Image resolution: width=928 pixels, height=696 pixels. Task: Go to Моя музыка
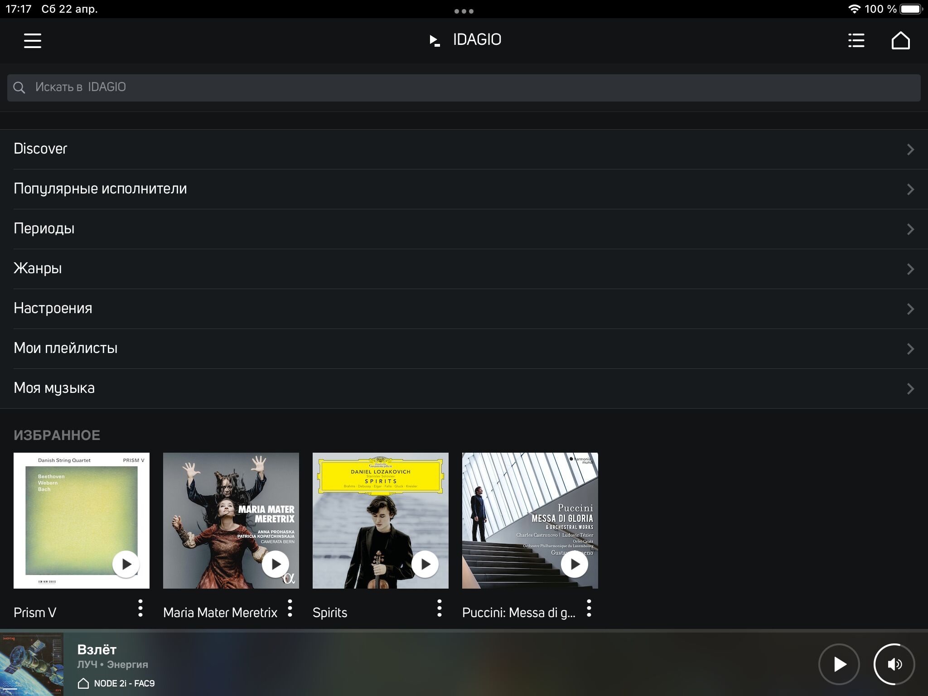point(54,388)
